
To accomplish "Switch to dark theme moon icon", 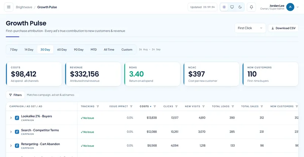I will [x=240, y=7].
